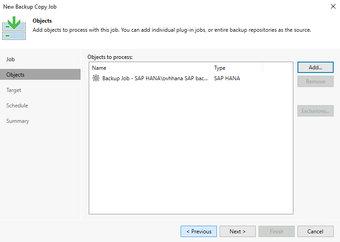Image resolution: width=340 pixels, height=242 pixels.
Task: Open the Exclusions... dialog button
Action: click(316, 111)
